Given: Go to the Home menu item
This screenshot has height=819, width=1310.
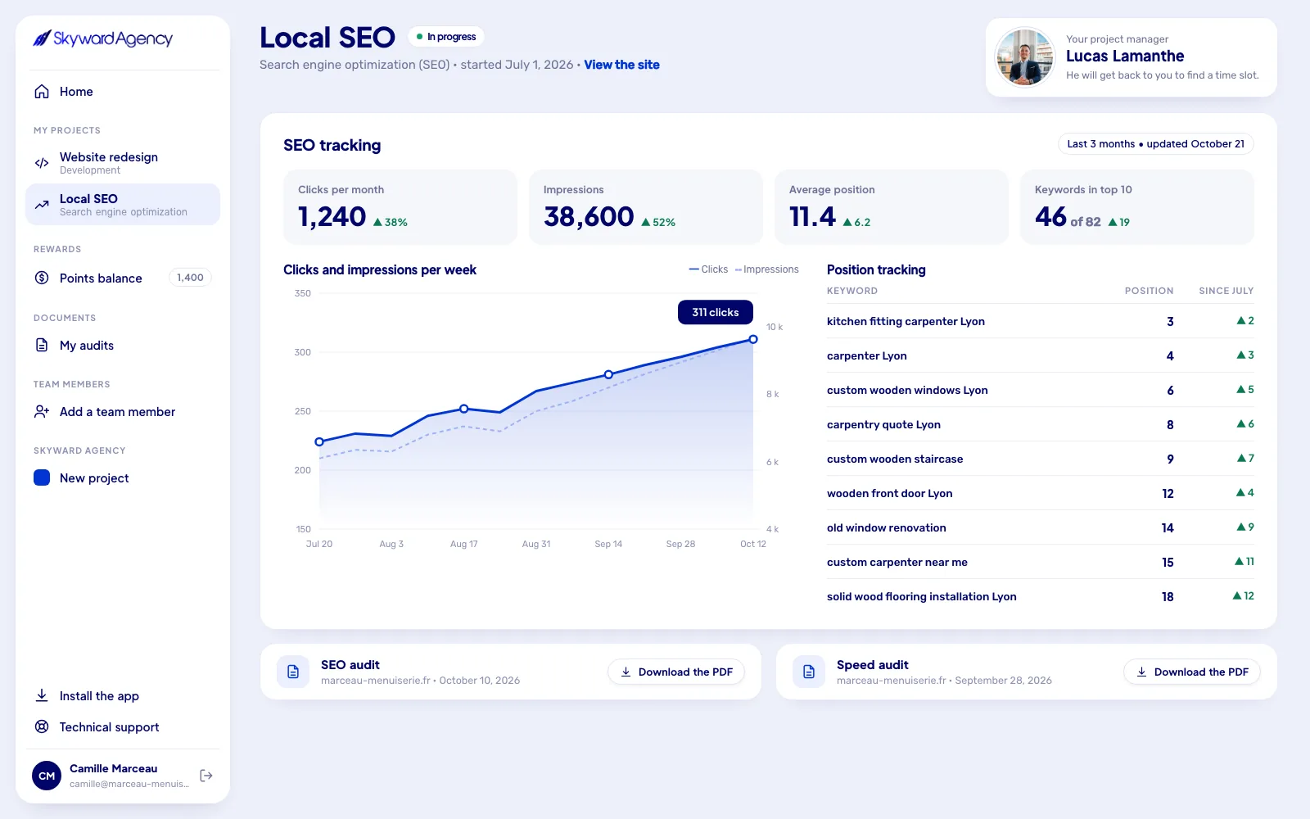Looking at the screenshot, I should (x=123, y=92).
